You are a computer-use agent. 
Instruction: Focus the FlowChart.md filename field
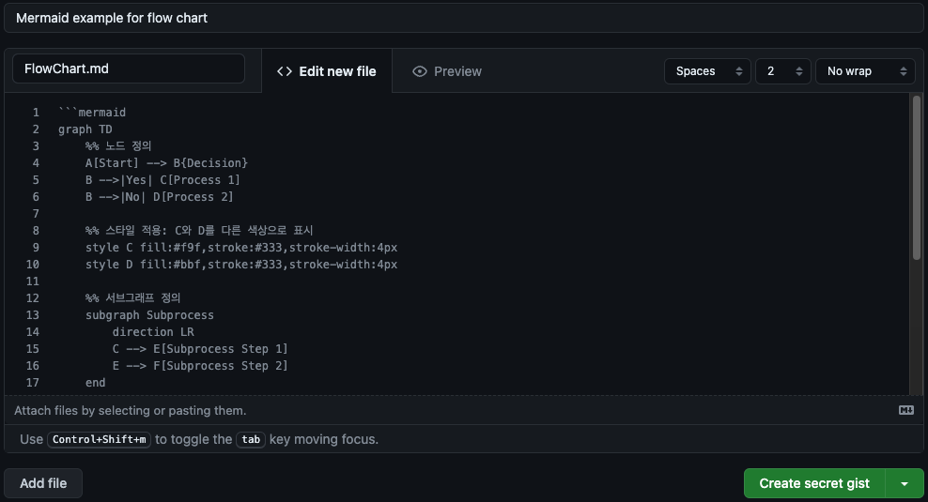tap(129, 68)
